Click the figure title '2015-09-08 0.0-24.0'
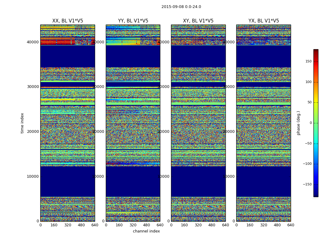This screenshot has height=246, width=323. click(x=181, y=7)
